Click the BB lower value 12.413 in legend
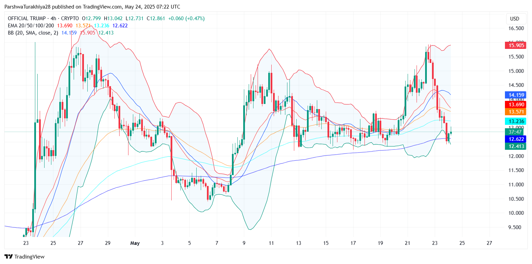532x264 pixels. [x=106, y=33]
